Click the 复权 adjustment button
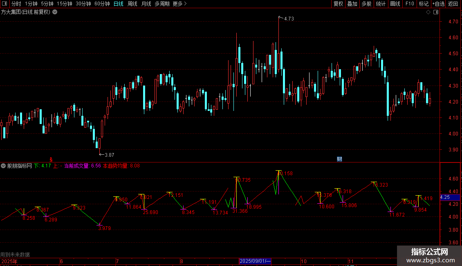The image size is (462, 266). click(x=338, y=4)
